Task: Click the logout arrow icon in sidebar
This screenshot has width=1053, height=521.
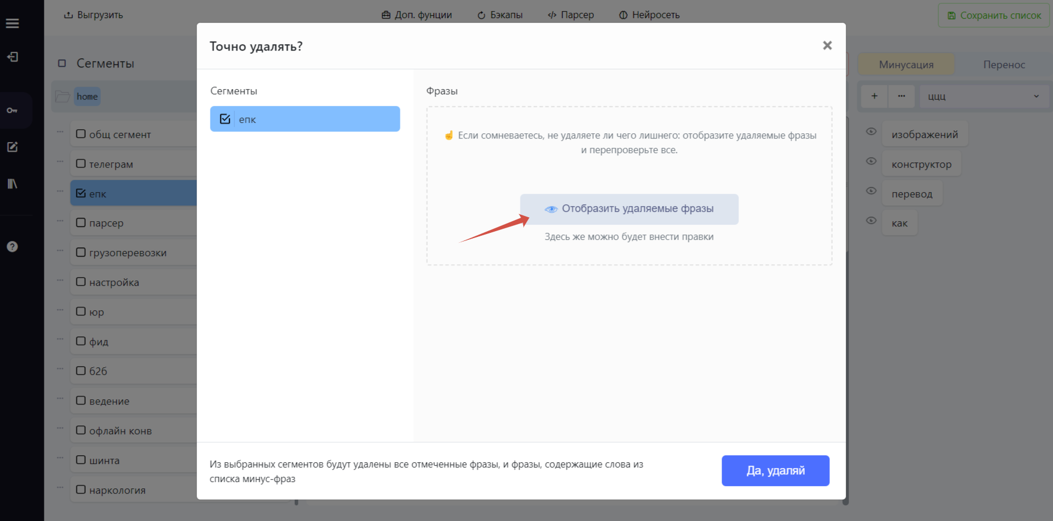Action: point(12,57)
